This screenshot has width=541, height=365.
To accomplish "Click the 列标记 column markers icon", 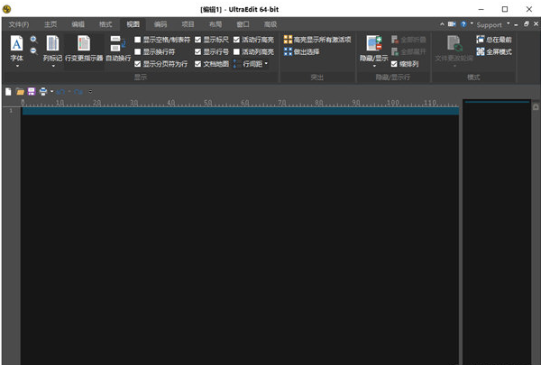I will tap(52, 44).
